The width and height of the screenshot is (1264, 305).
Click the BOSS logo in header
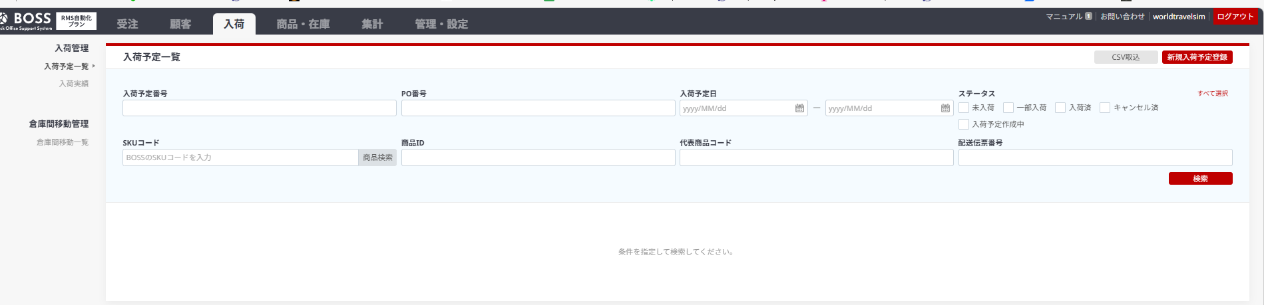(27, 21)
